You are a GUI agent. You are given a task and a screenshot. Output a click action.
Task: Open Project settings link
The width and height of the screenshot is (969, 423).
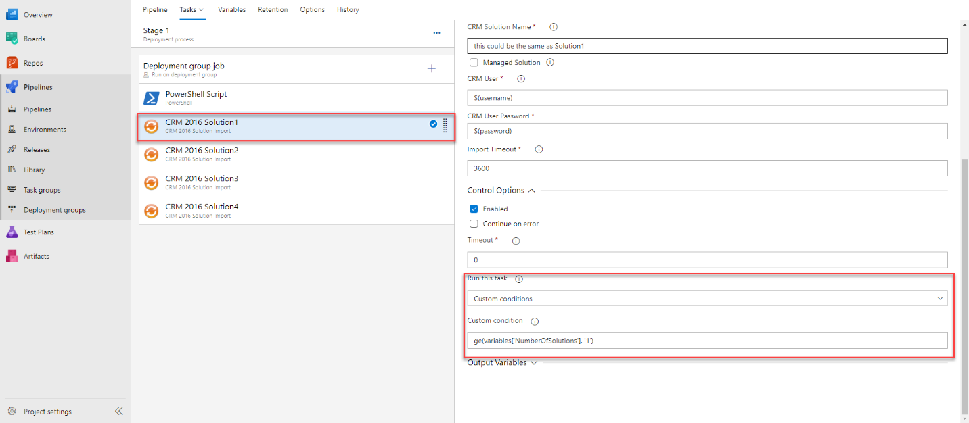click(x=47, y=412)
